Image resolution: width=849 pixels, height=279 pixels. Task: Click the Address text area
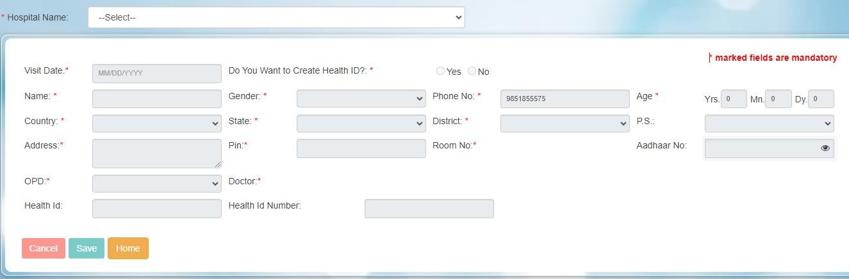tap(157, 154)
